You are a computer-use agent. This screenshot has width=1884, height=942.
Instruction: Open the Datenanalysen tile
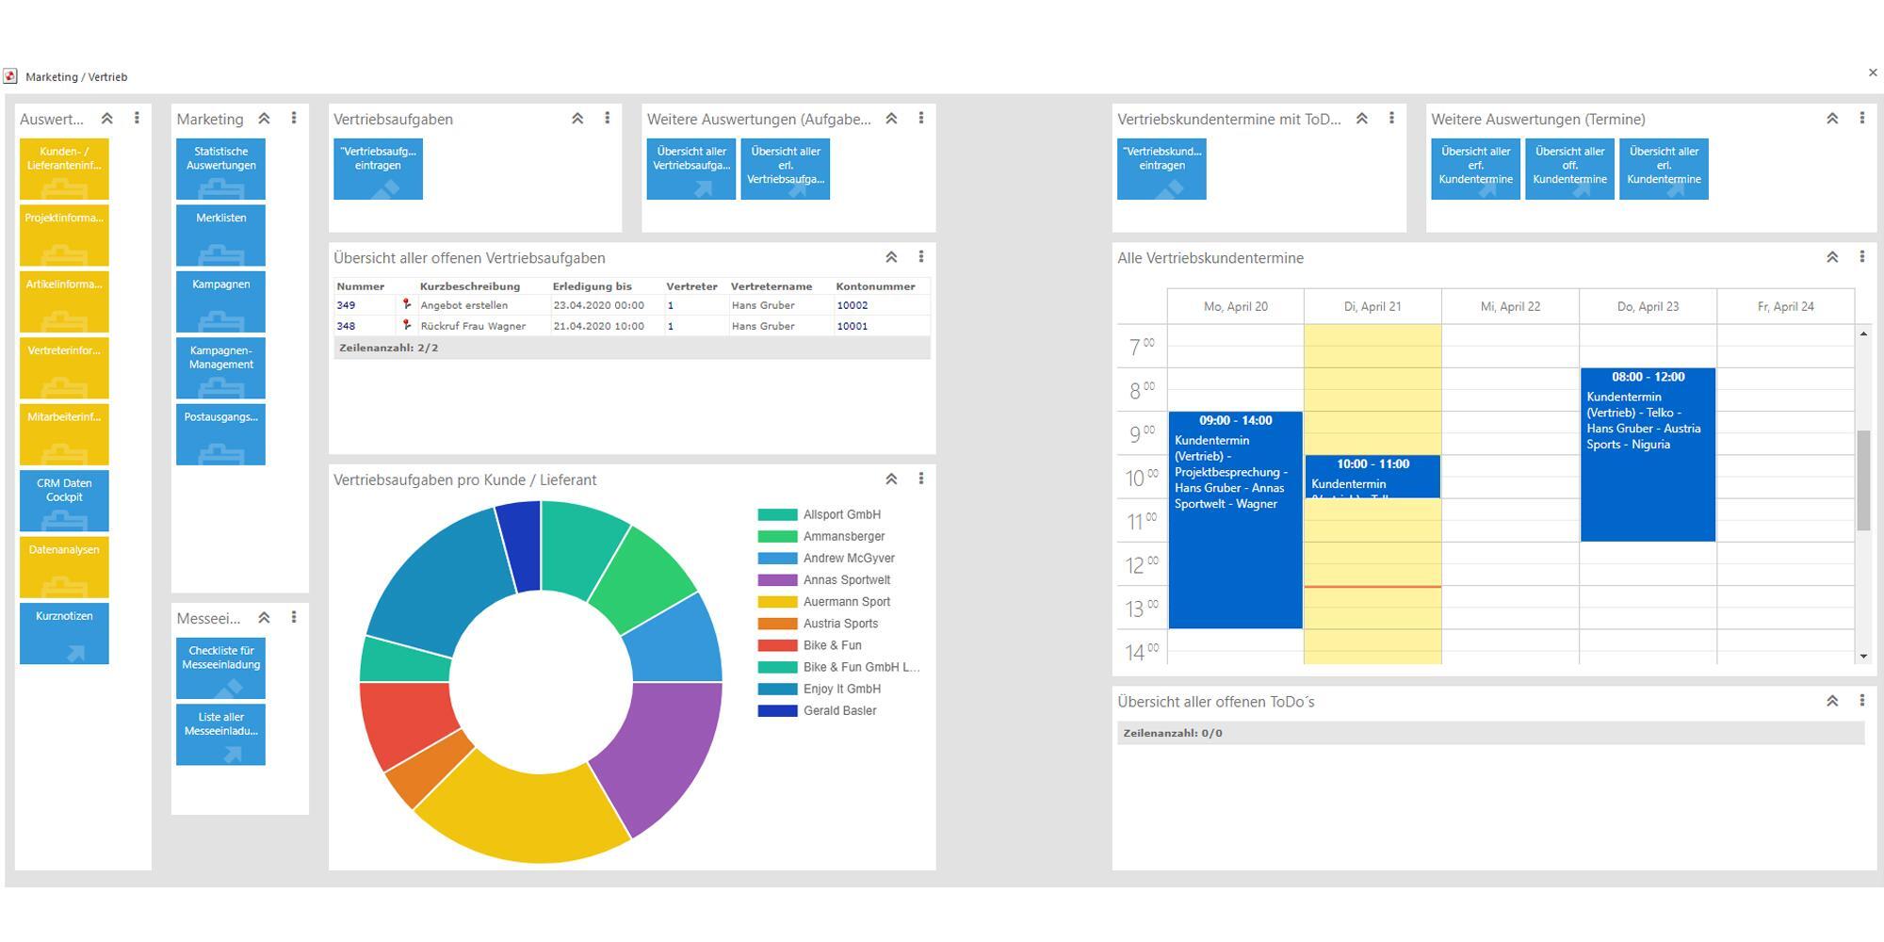click(64, 567)
